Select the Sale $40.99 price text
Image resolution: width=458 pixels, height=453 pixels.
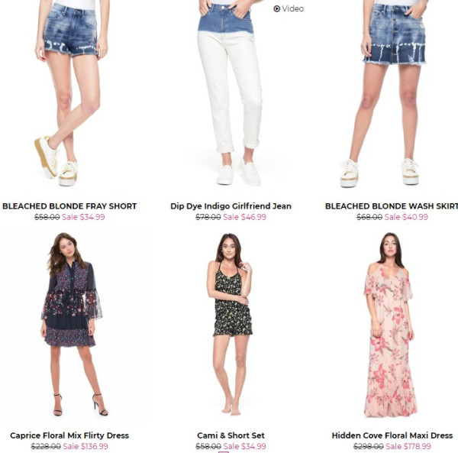406,217
